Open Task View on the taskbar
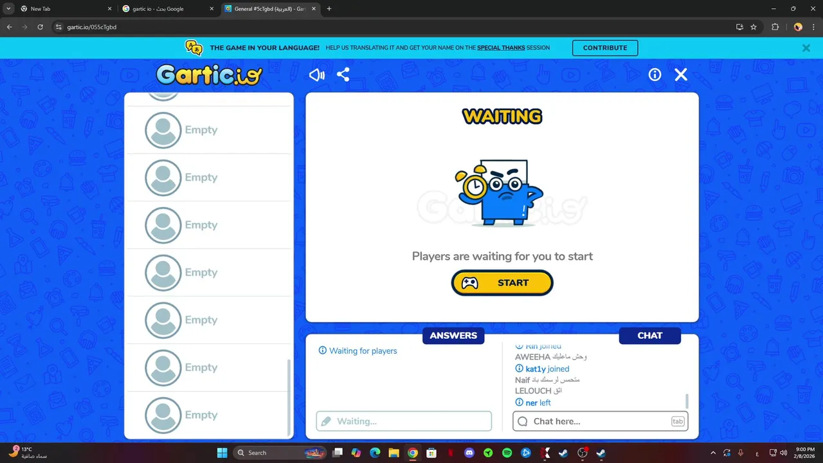This screenshot has width=823, height=463. [338, 453]
